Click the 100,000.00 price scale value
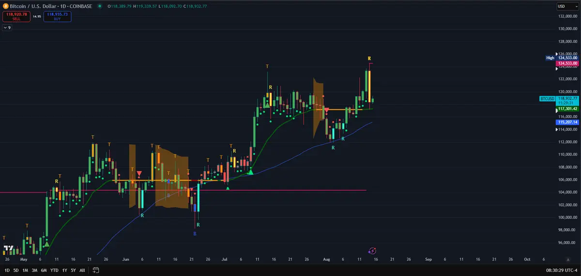The image size is (581, 276). click(x=568, y=217)
